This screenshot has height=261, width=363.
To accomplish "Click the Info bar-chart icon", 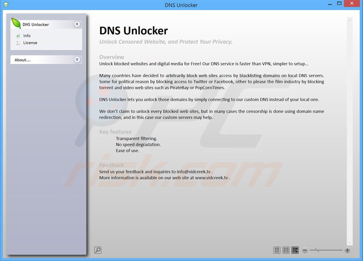I will 18,36.
